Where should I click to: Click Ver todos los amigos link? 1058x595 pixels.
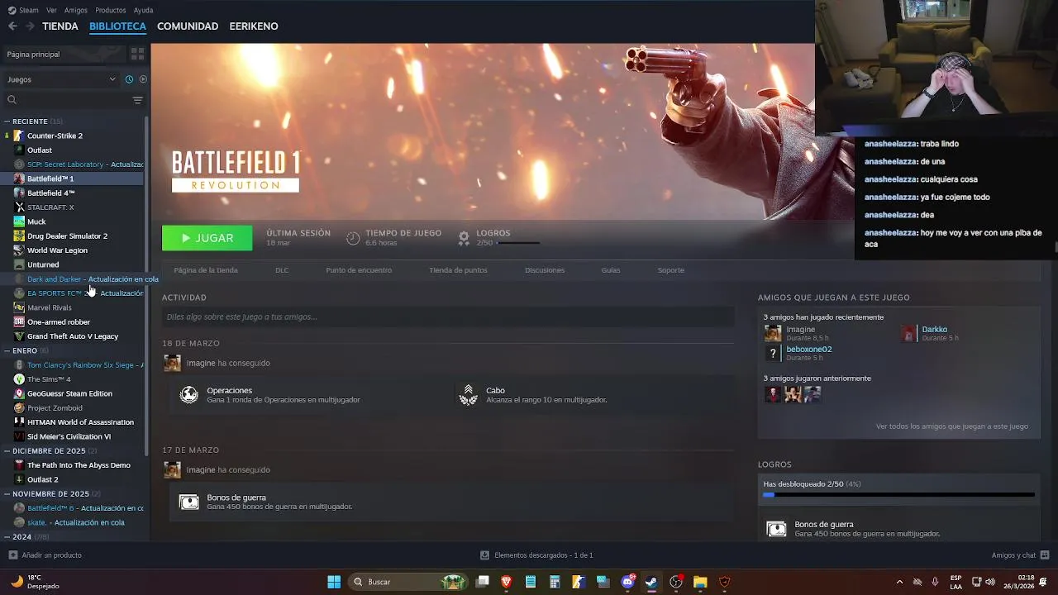952,426
